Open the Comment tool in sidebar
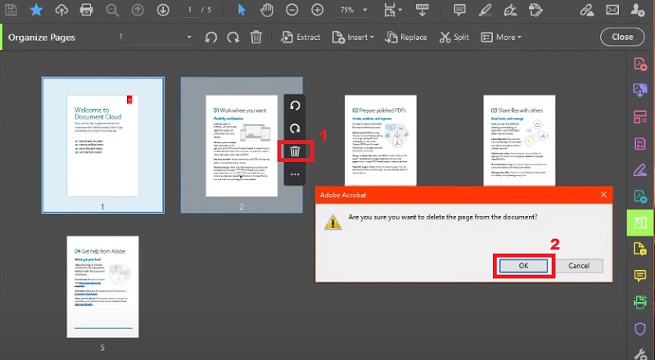Image resolution: width=655 pixels, height=360 pixels. pyautogui.click(x=640, y=275)
